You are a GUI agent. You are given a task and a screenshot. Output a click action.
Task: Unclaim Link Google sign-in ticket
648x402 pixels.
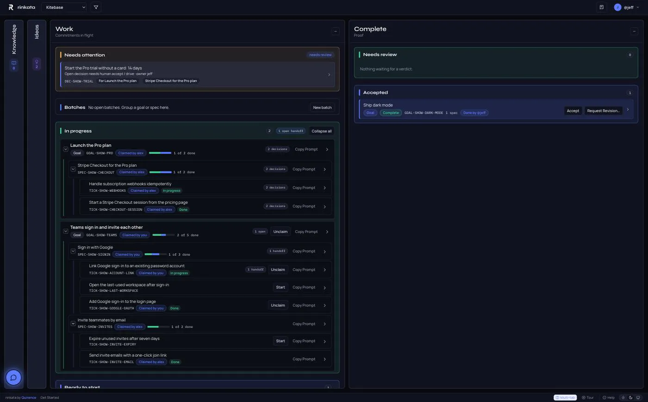[x=278, y=270]
